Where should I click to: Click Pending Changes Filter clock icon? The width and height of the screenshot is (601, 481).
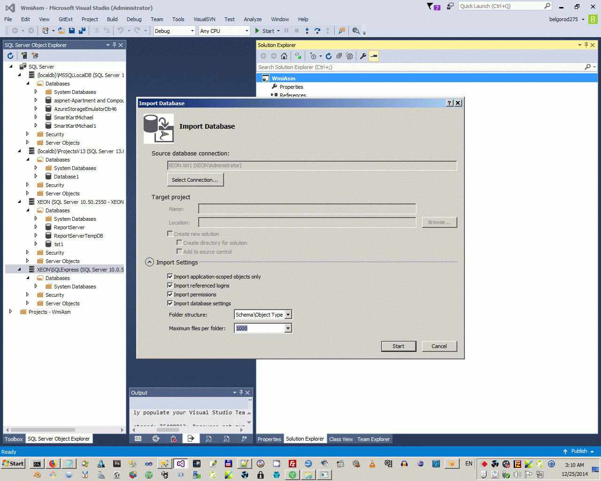click(x=313, y=56)
